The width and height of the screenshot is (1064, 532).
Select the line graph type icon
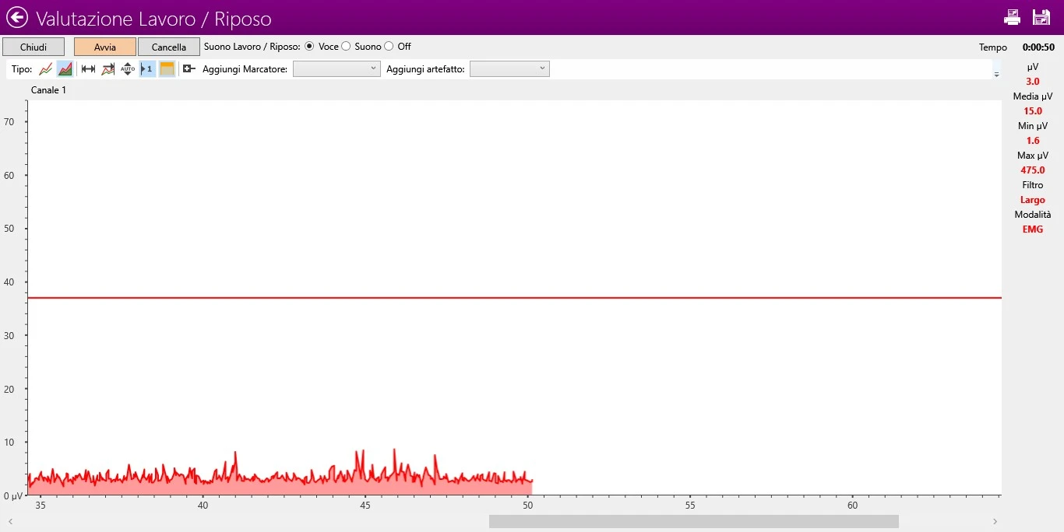click(x=46, y=69)
